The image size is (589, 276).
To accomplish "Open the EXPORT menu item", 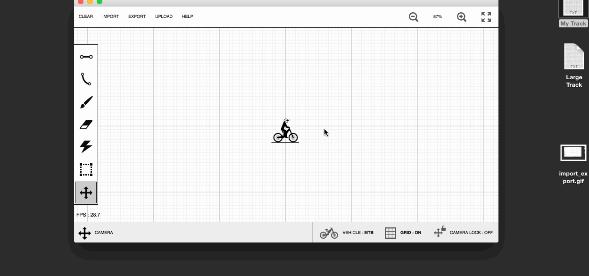I will [137, 17].
